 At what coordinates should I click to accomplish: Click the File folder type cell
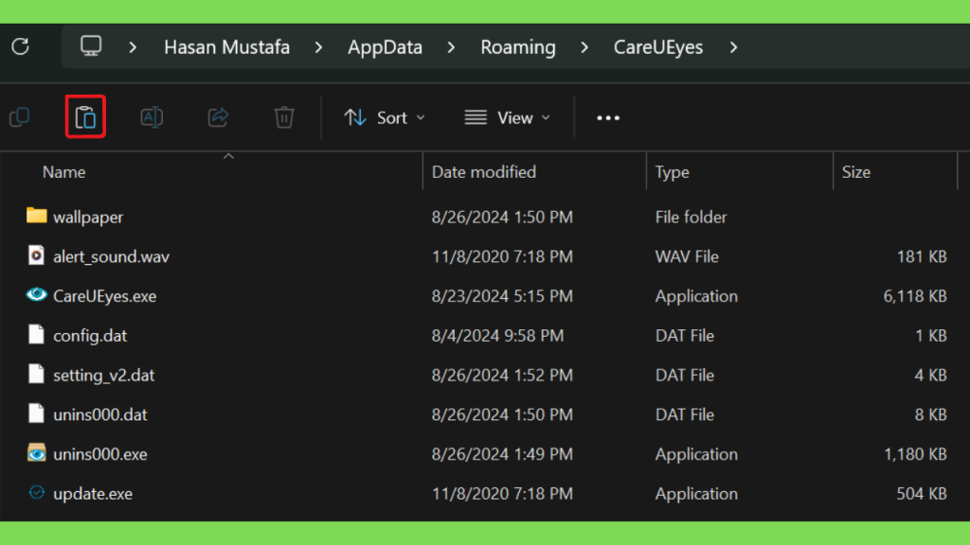pyautogui.click(x=691, y=217)
